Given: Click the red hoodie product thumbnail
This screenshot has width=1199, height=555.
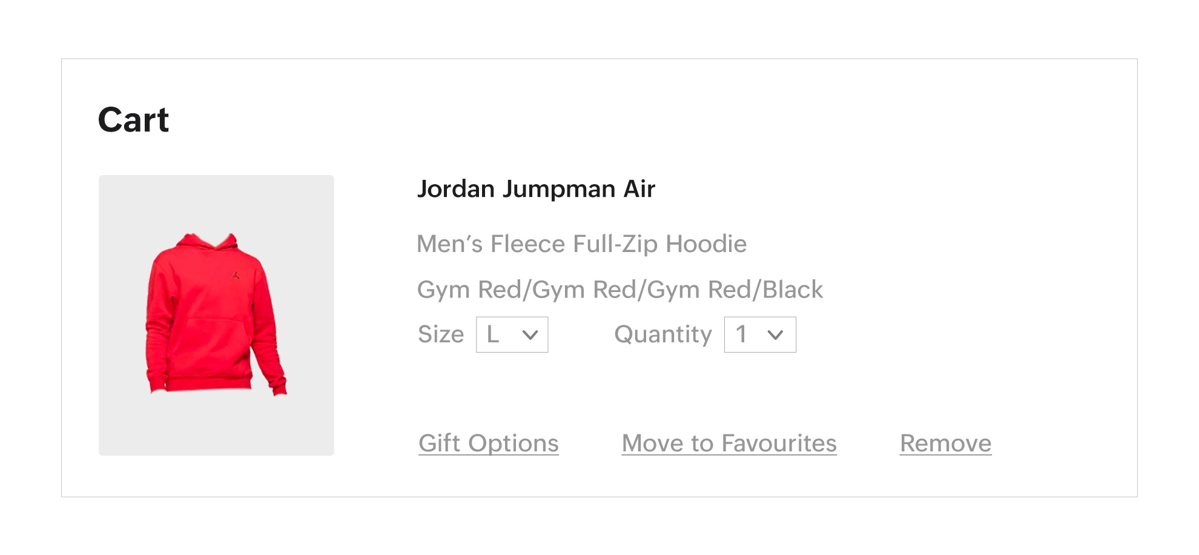Looking at the screenshot, I should tap(216, 314).
